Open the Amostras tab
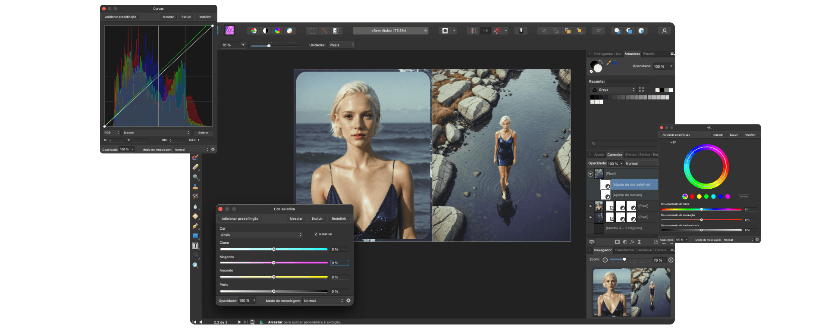The width and height of the screenshot is (828, 331). pos(632,54)
